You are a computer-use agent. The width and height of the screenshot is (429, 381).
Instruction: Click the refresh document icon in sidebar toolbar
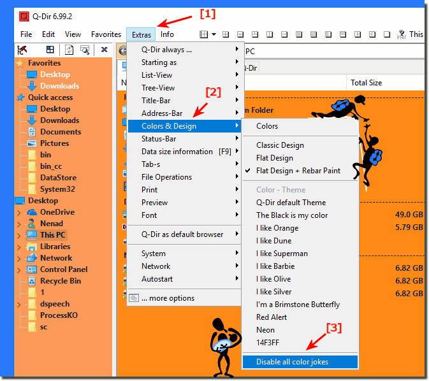pos(69,50)
